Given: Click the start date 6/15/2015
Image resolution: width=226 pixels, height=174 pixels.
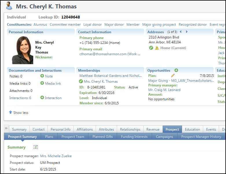Looking at the screenshot, I should 48,169.
